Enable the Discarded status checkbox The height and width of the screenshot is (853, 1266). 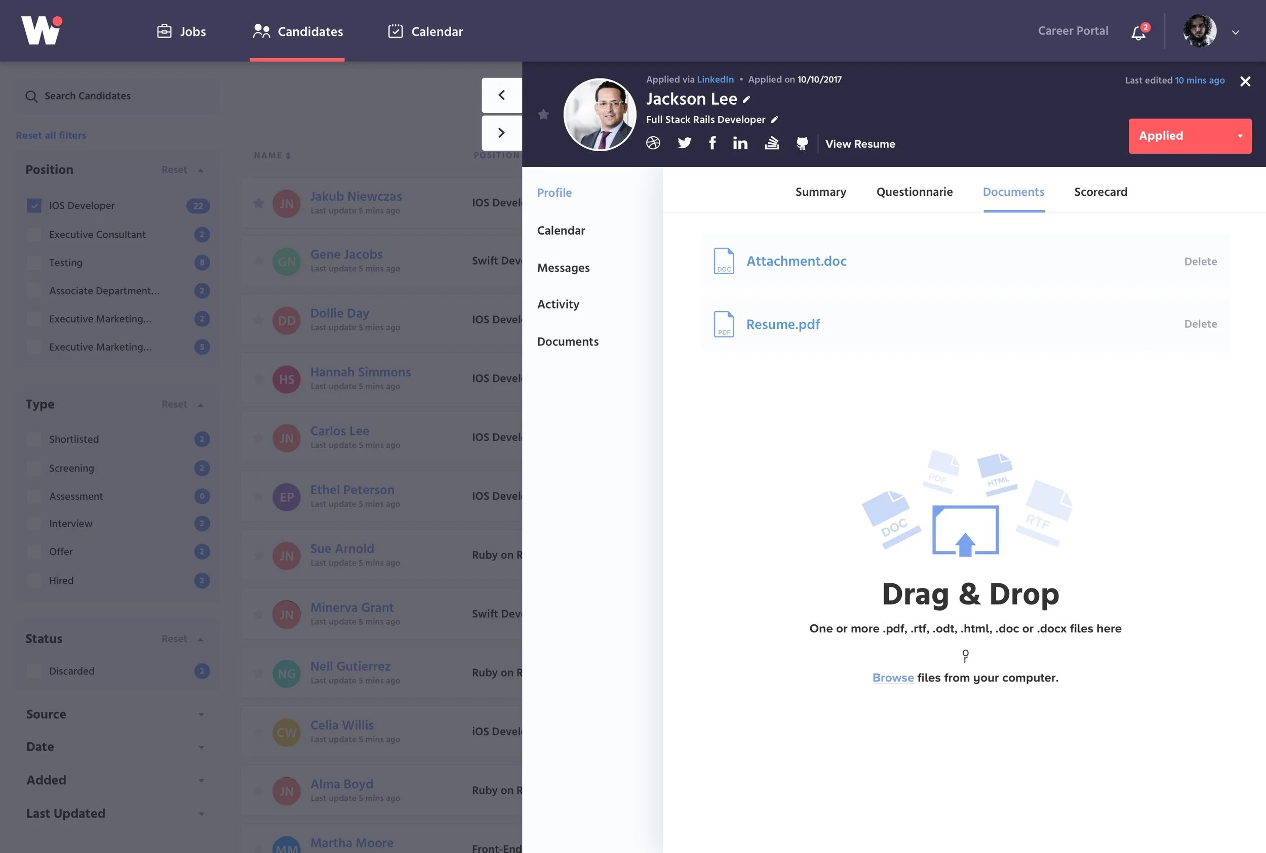34,671
